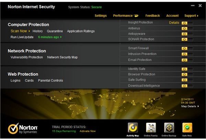The width and height of the screenshot is (206, 140).
Task: Open the History link
Action: point(38,31)
